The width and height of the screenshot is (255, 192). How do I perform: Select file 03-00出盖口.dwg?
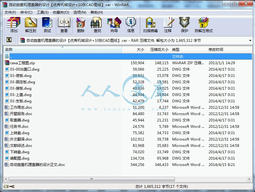(x=25, y=69)
